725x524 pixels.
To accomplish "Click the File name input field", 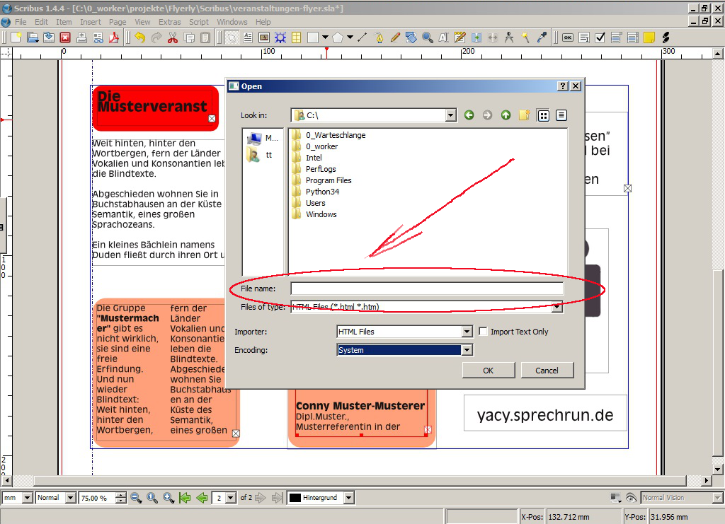I will point(427,289).
